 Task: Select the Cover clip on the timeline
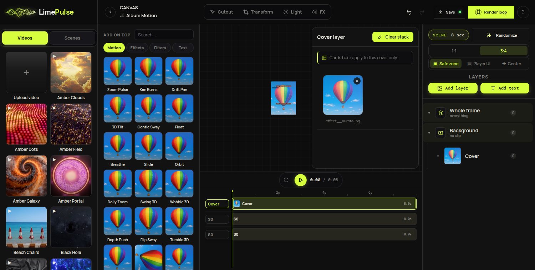[324, 204]
